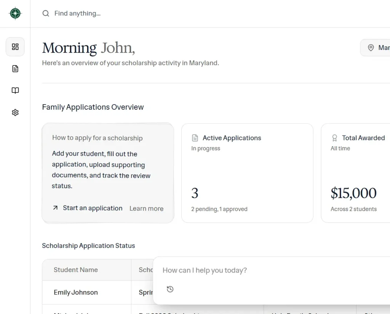The width and height of the screenshot is (390, 314).
Task: Open the settings gear in sidebar
Action: [15, 112]
